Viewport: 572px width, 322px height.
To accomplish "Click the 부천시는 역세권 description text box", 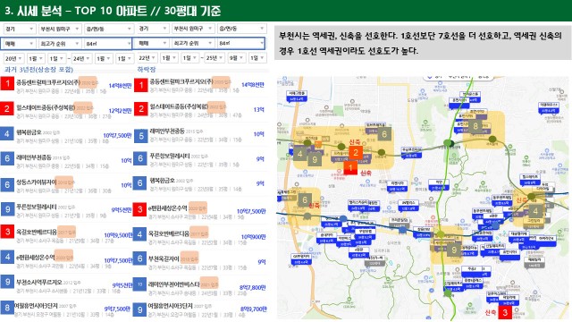I will (423, 43).
